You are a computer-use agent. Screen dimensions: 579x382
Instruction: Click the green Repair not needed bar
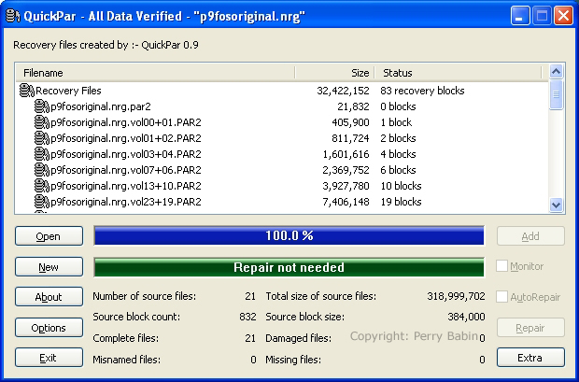(289, 267)
